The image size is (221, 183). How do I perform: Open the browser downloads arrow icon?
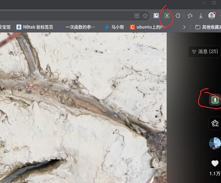tap(201, 16)
